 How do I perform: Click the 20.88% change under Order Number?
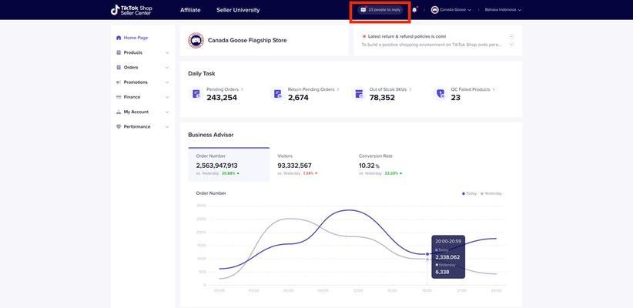coord(230,173)
